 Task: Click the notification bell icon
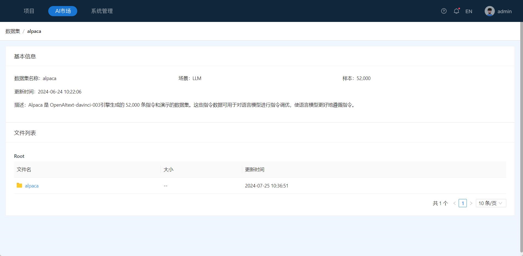pyautogui.click(x=456, y=11)
